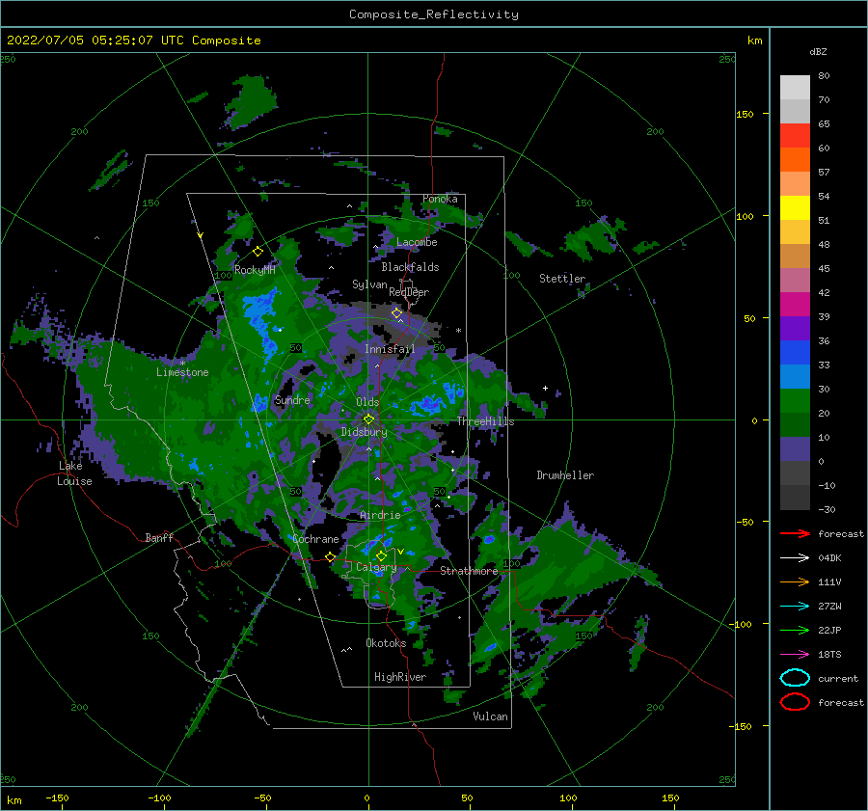Click the Sundre city label
The image size is (868, 811).
292,399
